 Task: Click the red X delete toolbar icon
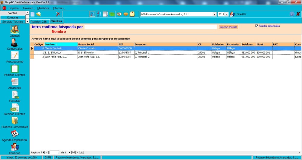click(58, 14)
